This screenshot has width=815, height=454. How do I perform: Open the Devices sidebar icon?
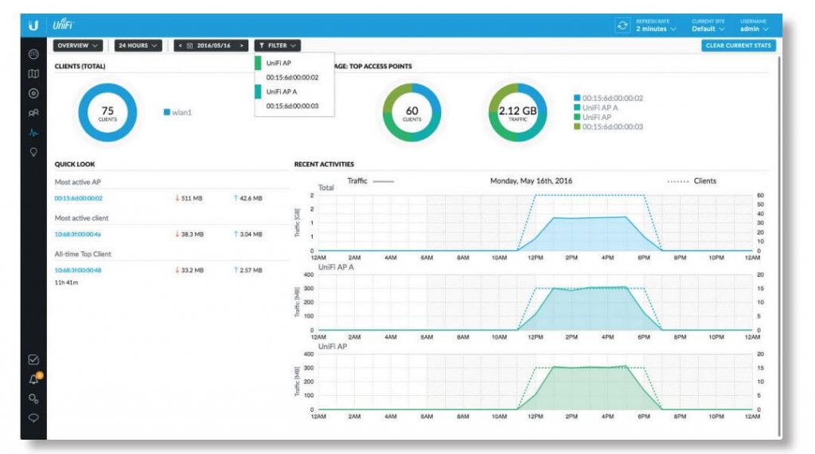(33, 94)
